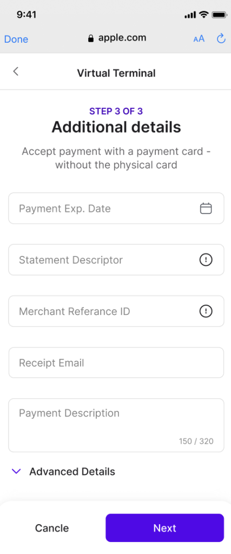Tap info icon next to Statement Descriptor
The height and width of the screenshot is (554, 231).
pos(206,260)
